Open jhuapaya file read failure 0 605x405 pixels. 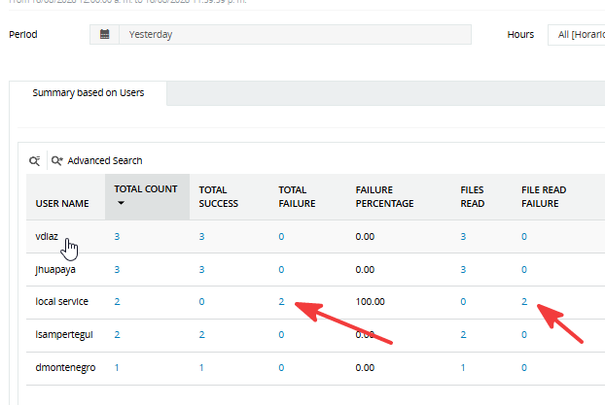tap(524, 269)
